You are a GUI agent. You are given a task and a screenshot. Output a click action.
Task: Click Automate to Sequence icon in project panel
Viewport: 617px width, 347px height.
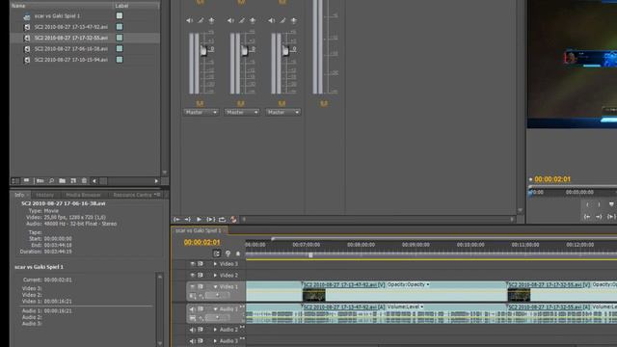[40, 181]
